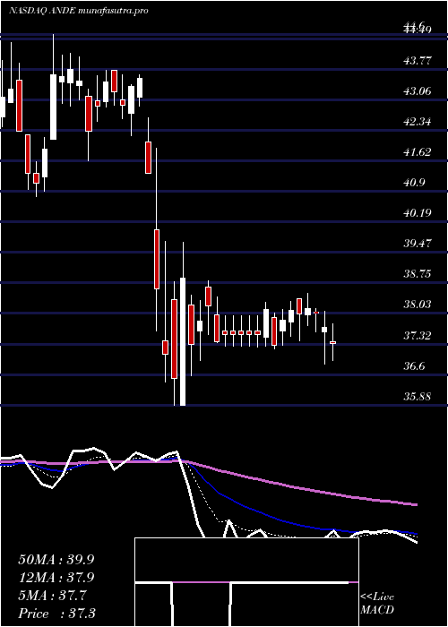Click the <<Live MACD label

click(377, 604)
